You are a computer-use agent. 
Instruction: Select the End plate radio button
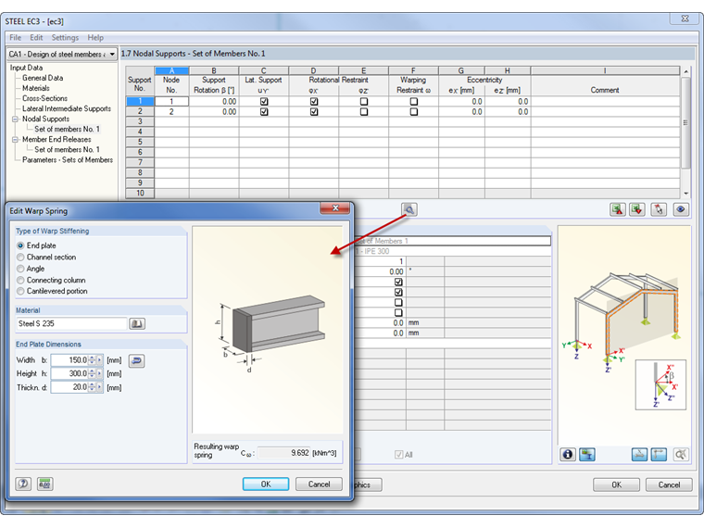pyautogui.click(x=20, y=245)
